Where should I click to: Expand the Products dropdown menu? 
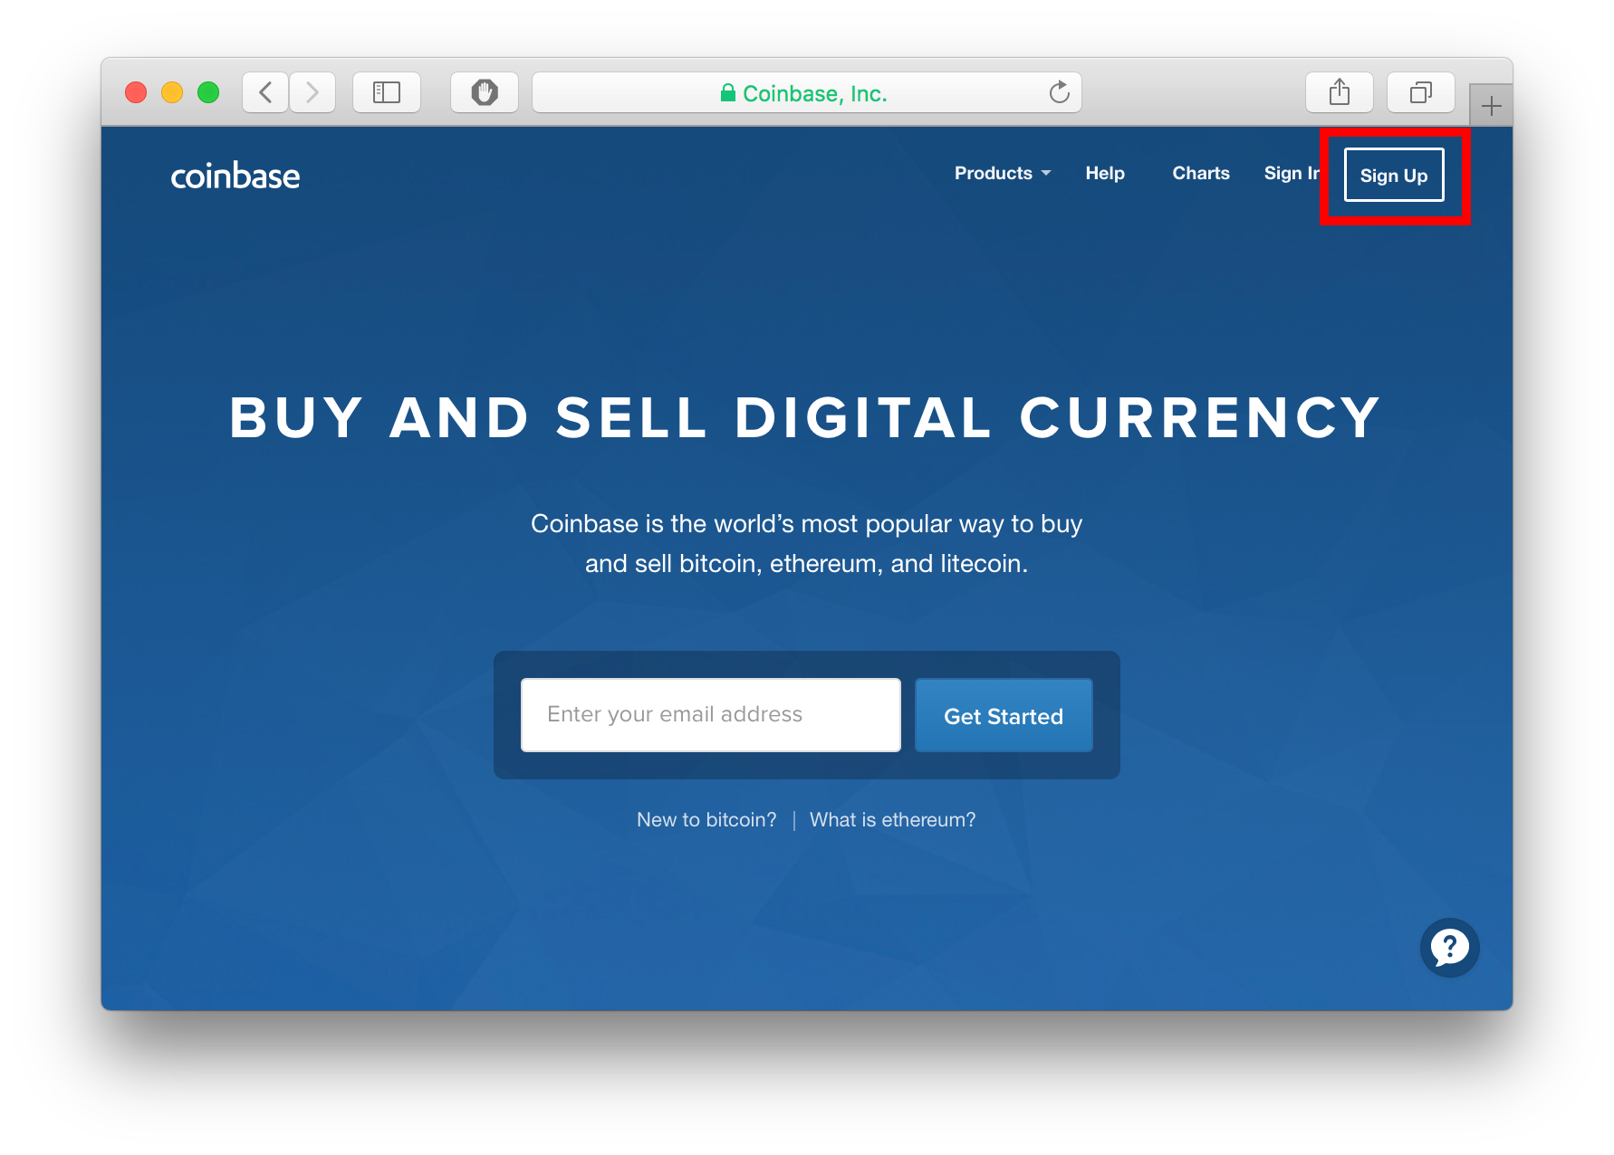click(x=1003, y=173)
